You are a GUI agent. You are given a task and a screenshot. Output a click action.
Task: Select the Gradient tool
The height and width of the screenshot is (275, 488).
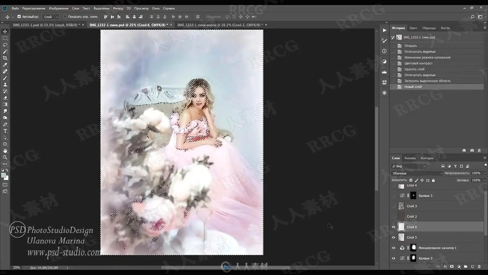click(x=5, y=104)
